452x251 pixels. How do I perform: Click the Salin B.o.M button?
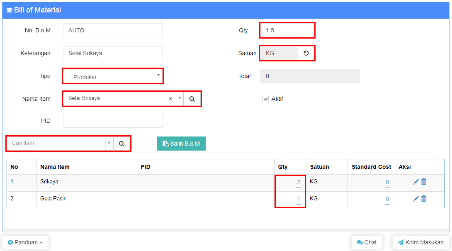181,144
